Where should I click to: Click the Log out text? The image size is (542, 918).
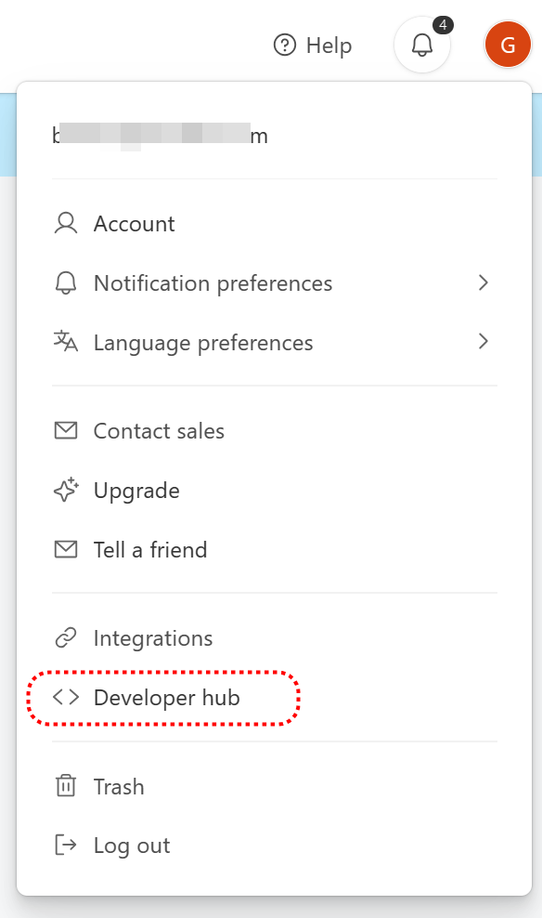click(132, 846)
